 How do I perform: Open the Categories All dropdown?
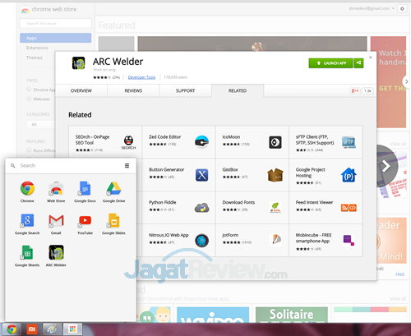point(41,124)
